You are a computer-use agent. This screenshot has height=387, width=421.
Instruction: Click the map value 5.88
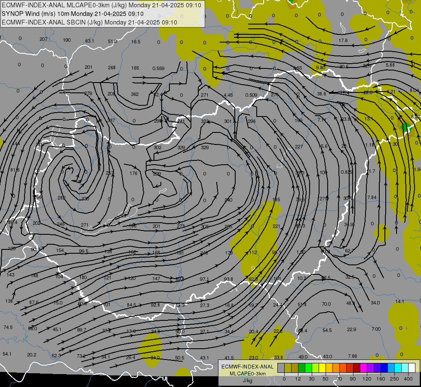click(390, 65)
